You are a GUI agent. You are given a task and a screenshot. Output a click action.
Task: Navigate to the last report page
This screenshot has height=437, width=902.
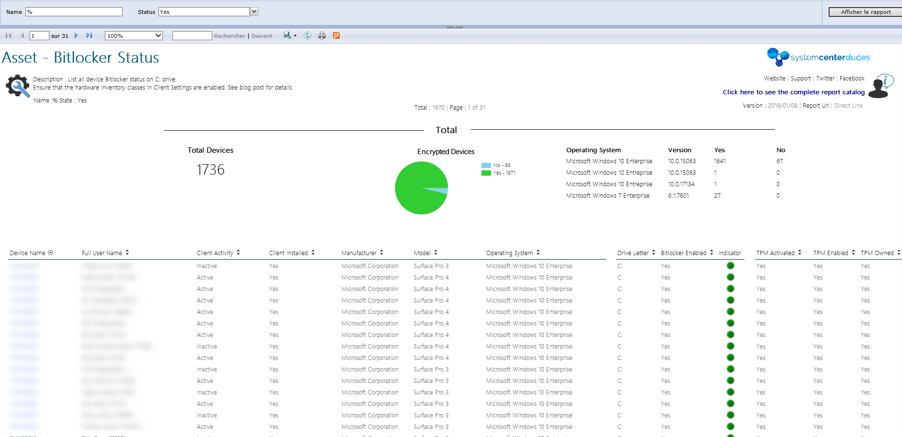(89, 35)
